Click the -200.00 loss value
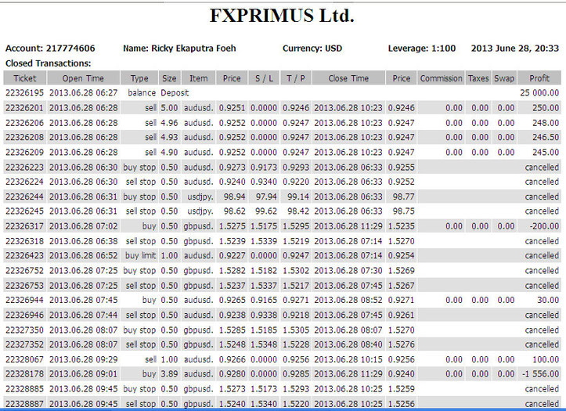This screenshot has height=411, width=566. tap(544, 226)
